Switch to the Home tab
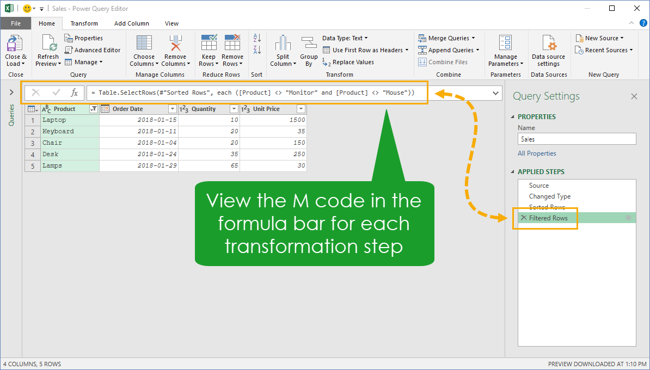This screenshot has height=370, width=650. point(47,23)
